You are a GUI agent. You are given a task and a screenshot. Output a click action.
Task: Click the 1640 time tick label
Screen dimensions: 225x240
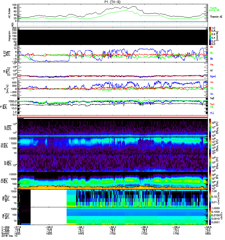click(81, 234)
